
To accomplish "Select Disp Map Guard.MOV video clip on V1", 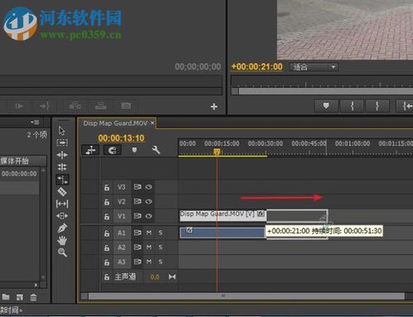I will 223,216.
